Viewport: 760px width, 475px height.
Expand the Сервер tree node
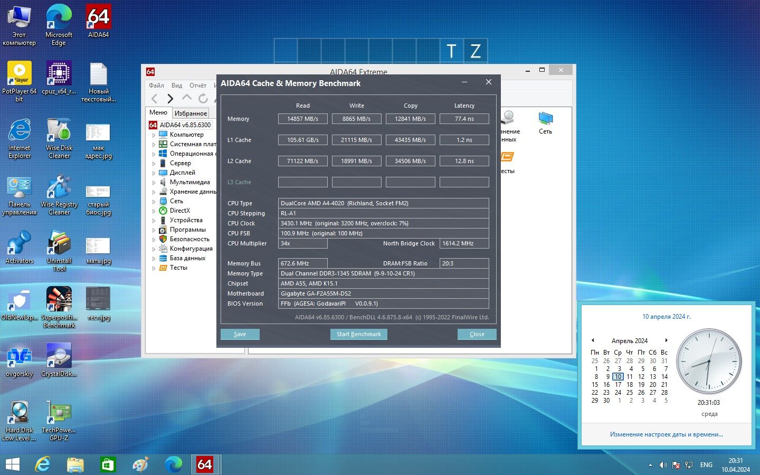[x=154, y=164]
